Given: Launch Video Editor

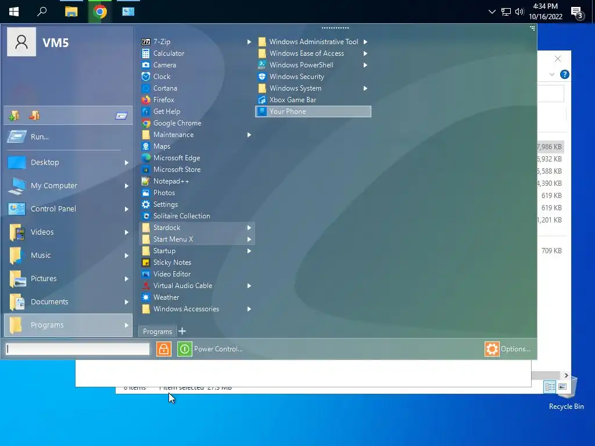Looking at the screenshot, I should [196, 274].
